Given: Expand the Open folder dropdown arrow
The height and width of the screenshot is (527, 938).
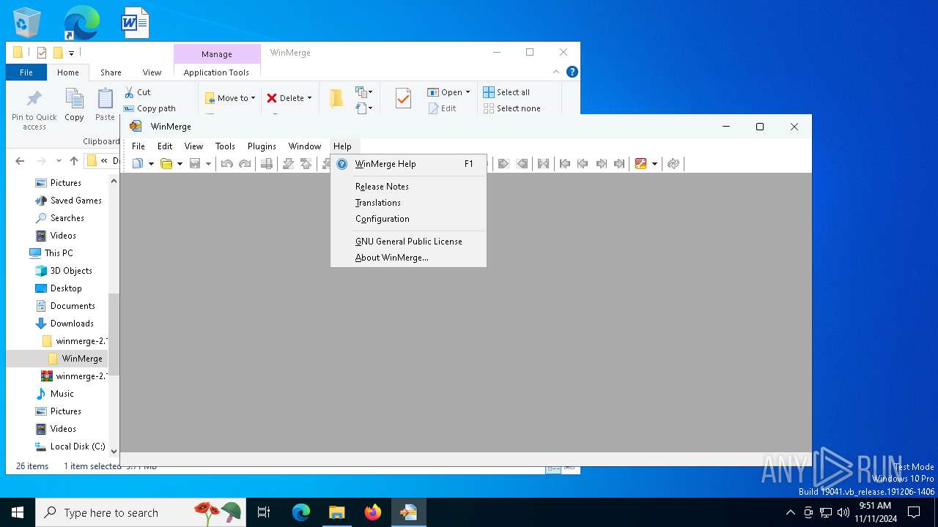Looking at the screenshot, I should click(x=180, y=164).
